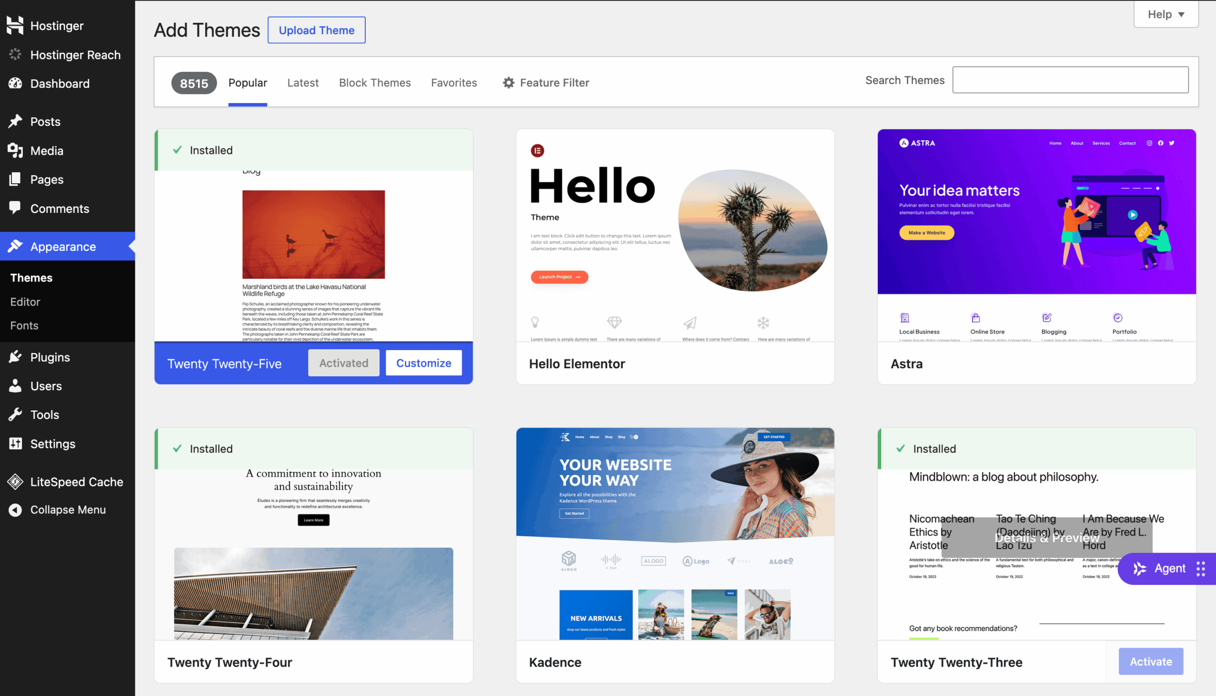The width and height of the screenshot is (1216, 696).
Task: Click the Kadence theme name
Action: click(555, 662)
